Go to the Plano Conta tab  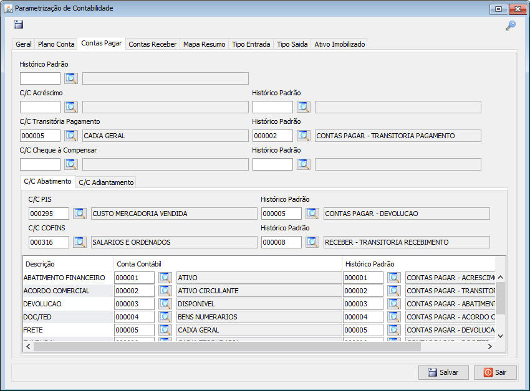click(56, 44)
